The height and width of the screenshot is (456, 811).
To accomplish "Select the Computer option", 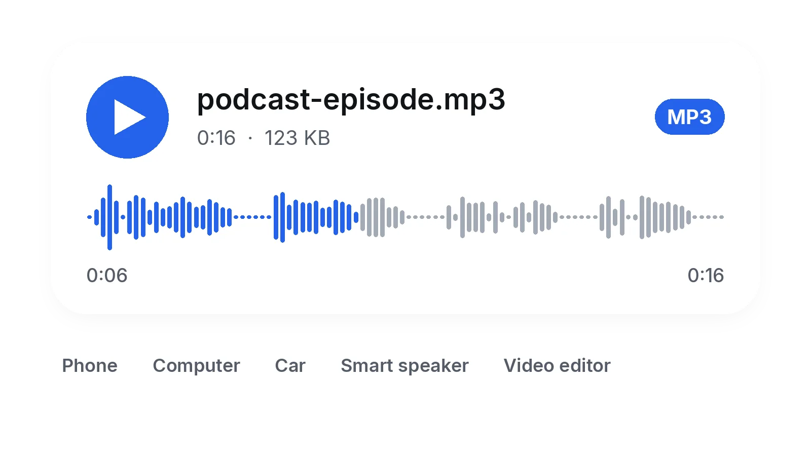I will [x=196, y=365].
